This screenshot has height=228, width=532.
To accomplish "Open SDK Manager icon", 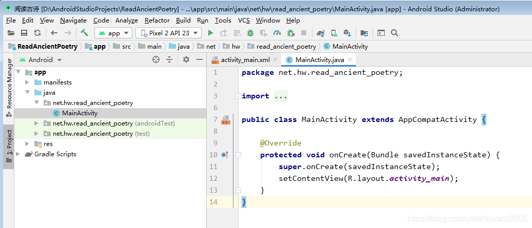I will point(347,33).
